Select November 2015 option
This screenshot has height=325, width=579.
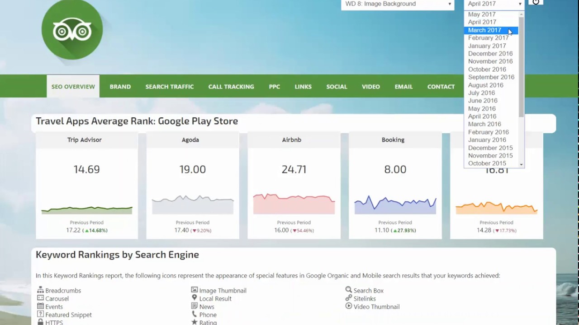pos(492,156)
